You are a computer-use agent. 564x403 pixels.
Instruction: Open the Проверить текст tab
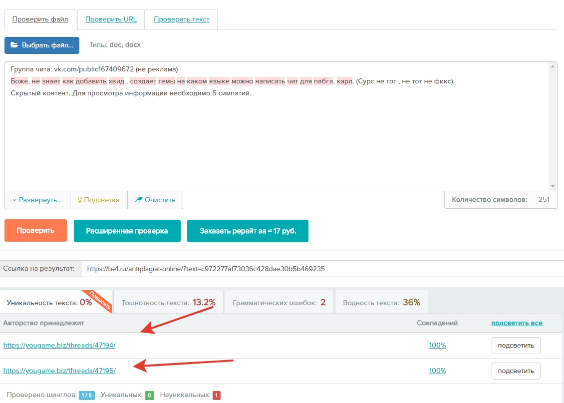pyautogui.click(x=181, y=19)
